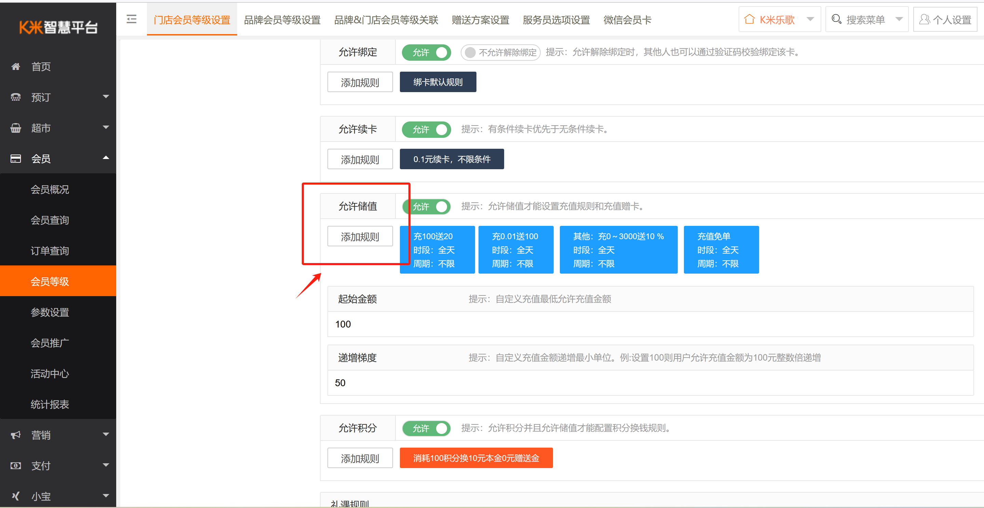Screen dimensions: 984x508
Task: Switch to 服务员选项设置 tab
Action: click(556, 19)
